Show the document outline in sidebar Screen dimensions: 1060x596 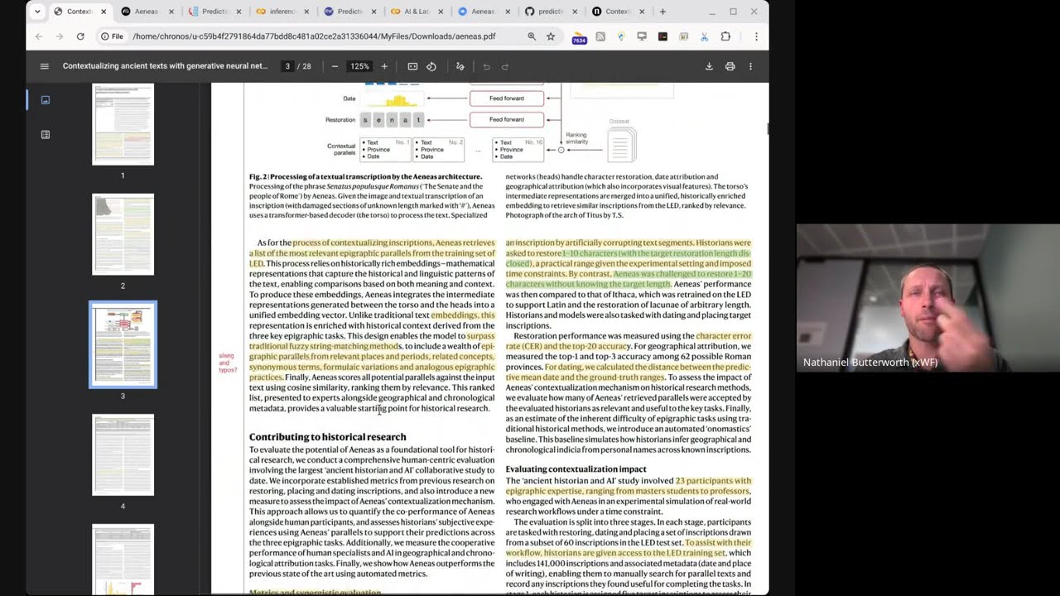coord(45,134)
